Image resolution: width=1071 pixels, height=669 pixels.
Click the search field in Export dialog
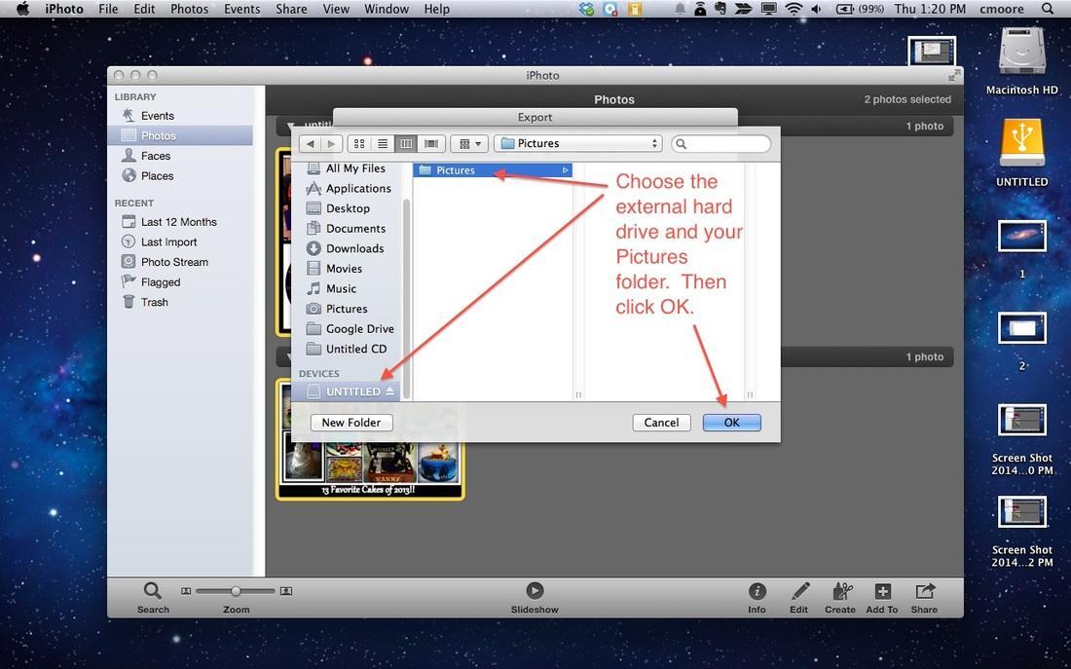725,143
